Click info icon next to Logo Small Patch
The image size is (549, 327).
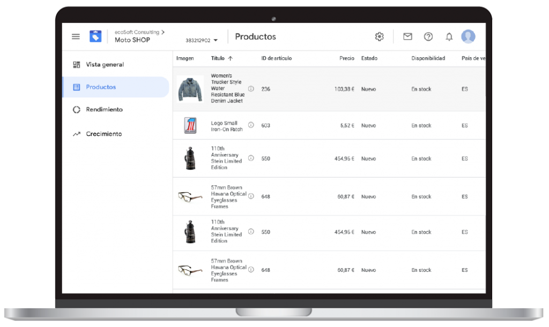[x=250, y=126]
